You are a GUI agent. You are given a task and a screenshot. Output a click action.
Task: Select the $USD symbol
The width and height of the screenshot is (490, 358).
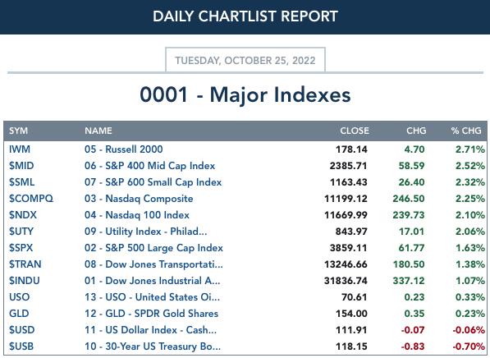pyautogui.click(x=21, y=330)
